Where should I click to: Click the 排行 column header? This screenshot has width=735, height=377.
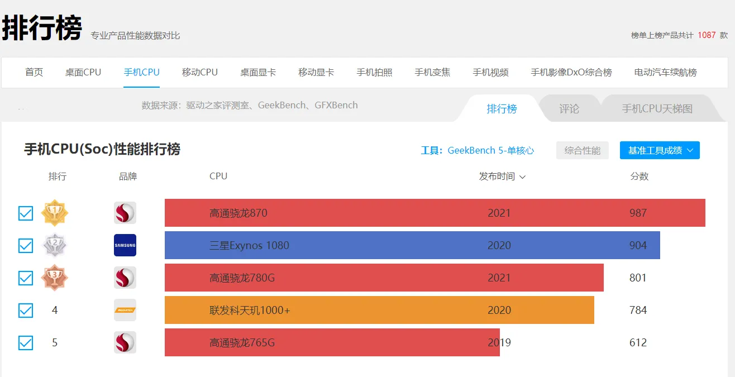point(58,176)
